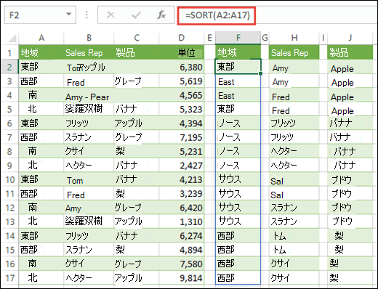Viewport: 378px width, 289px height.
Task: Select column F header
Action: coord(238,38)
